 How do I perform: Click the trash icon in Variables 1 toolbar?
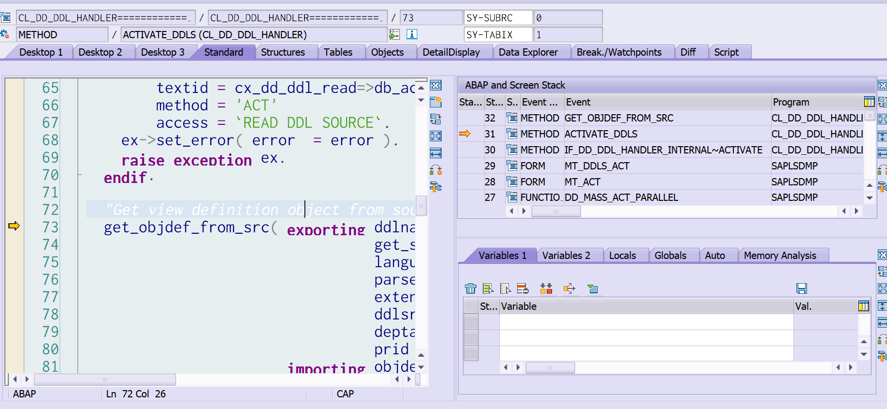(x=471, y=288)
